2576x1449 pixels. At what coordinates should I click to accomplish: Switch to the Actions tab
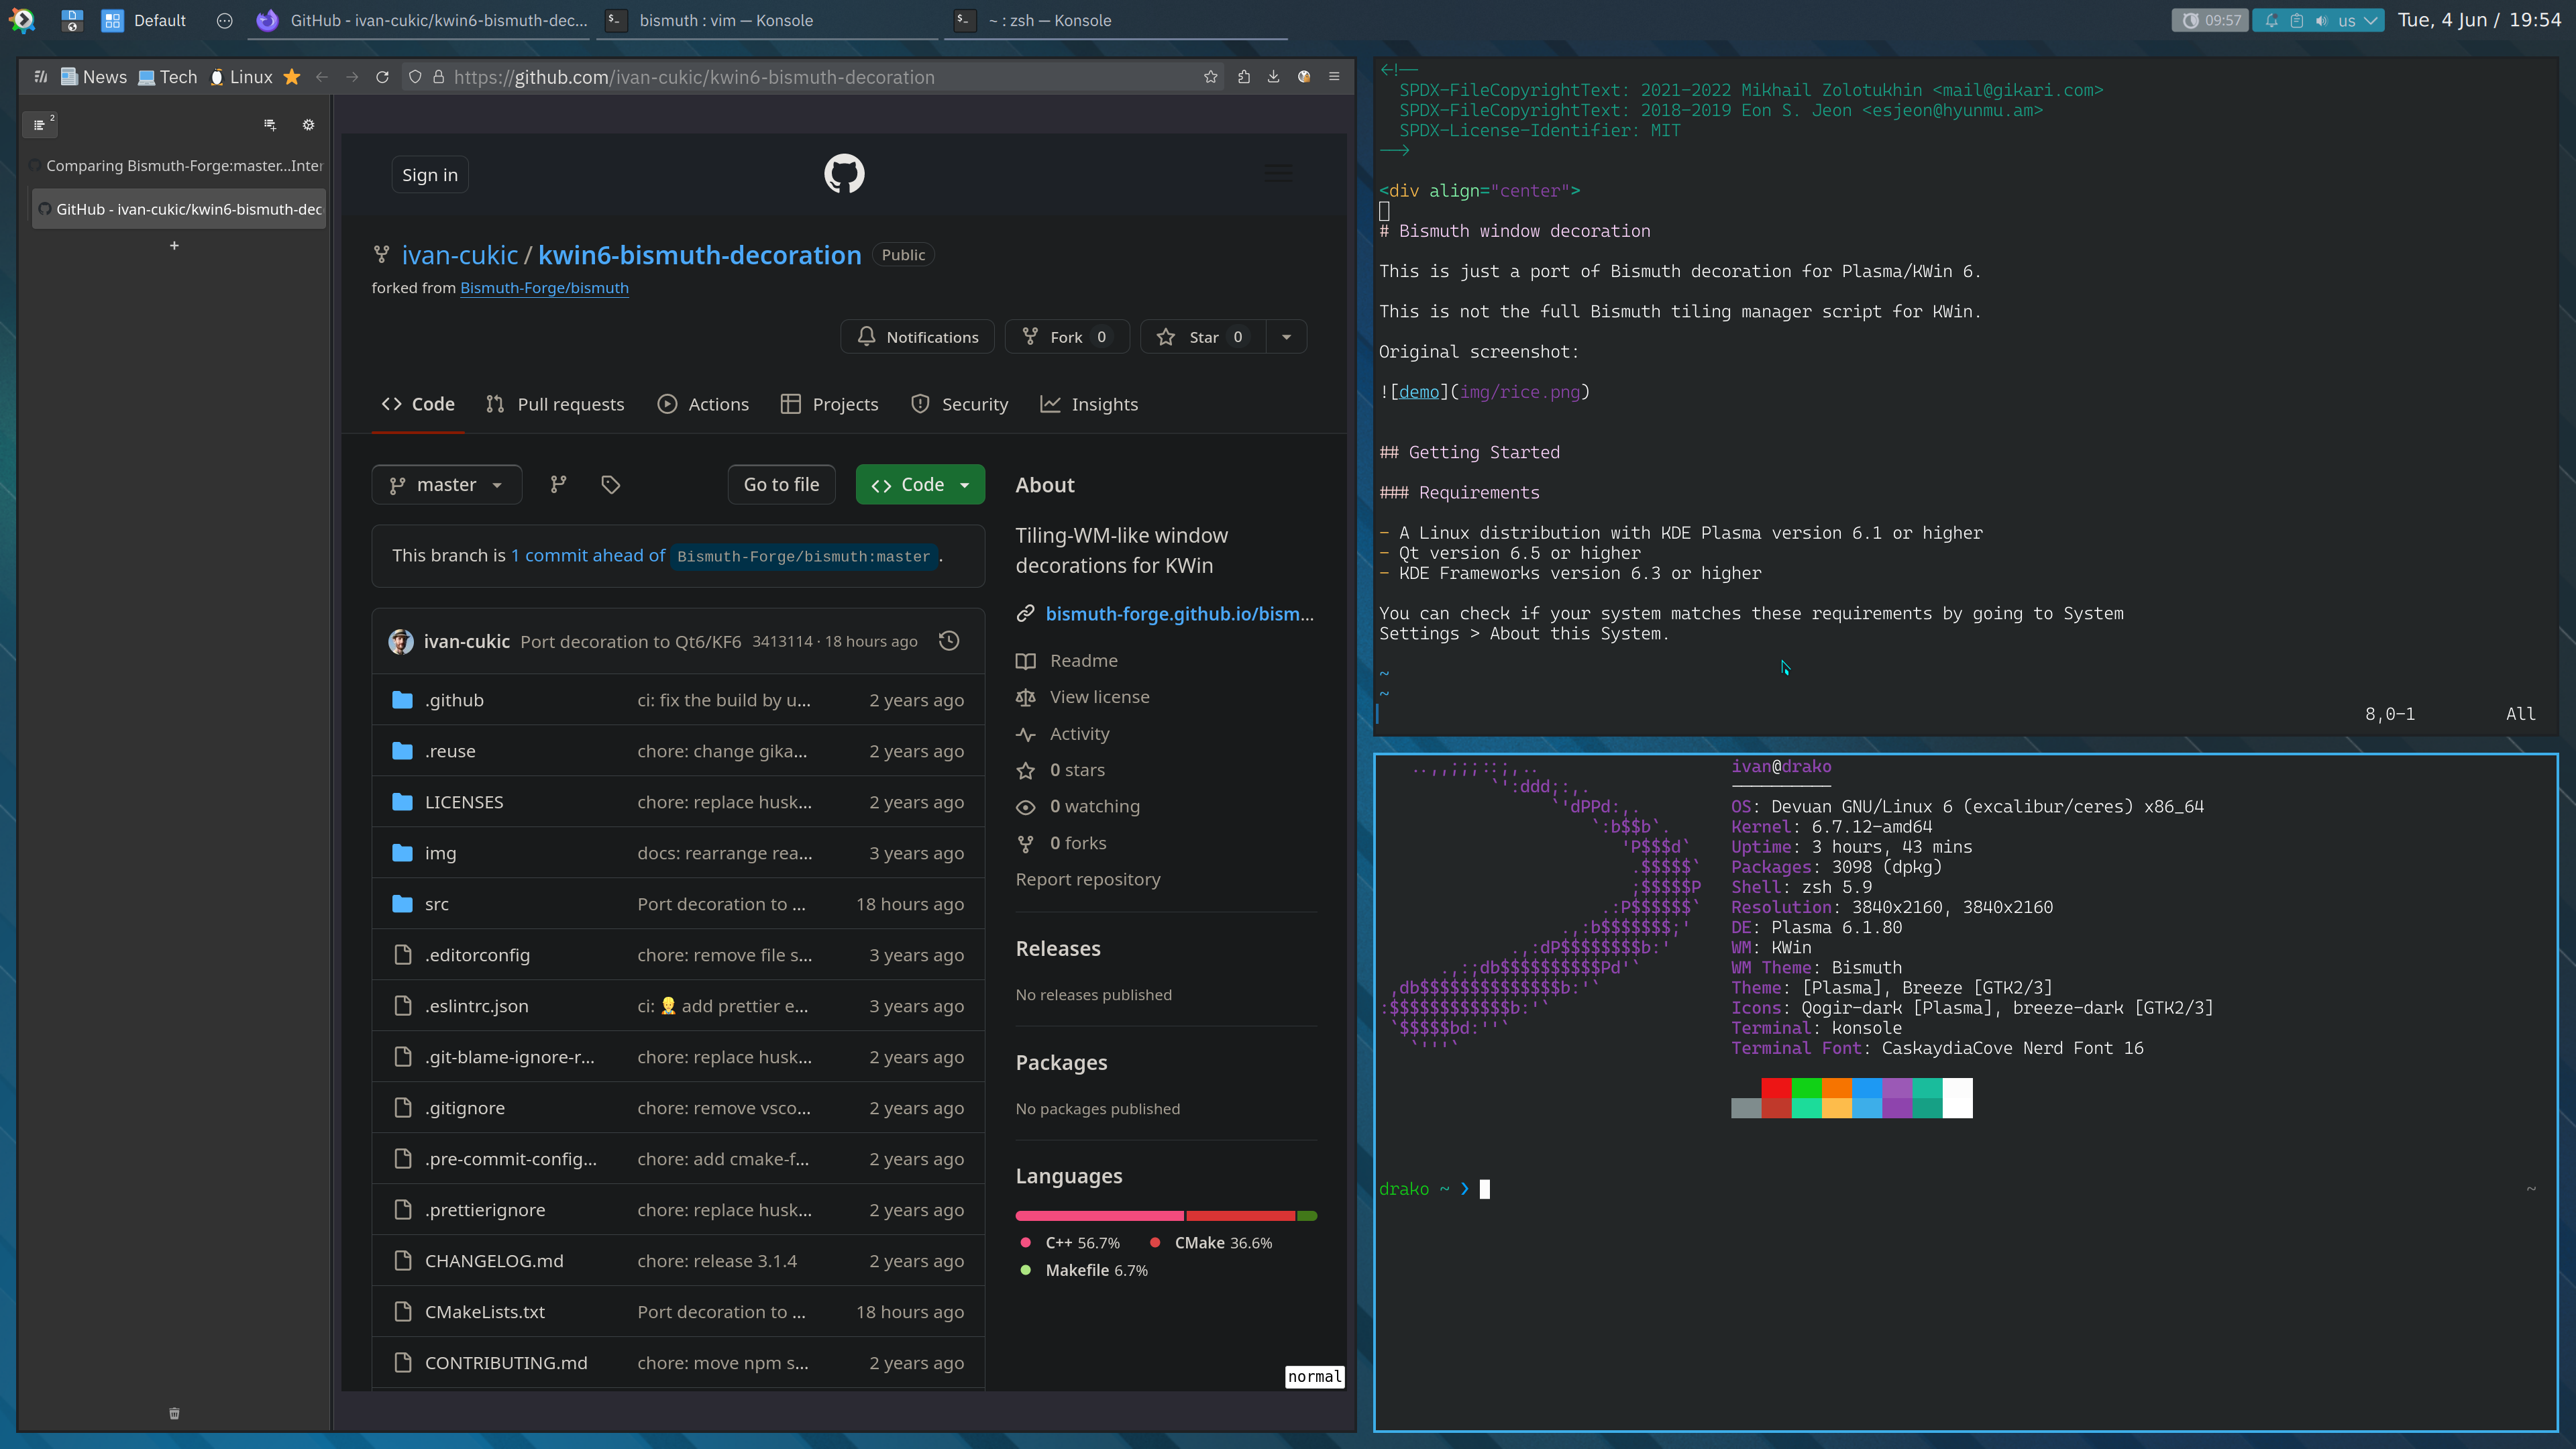703,404
